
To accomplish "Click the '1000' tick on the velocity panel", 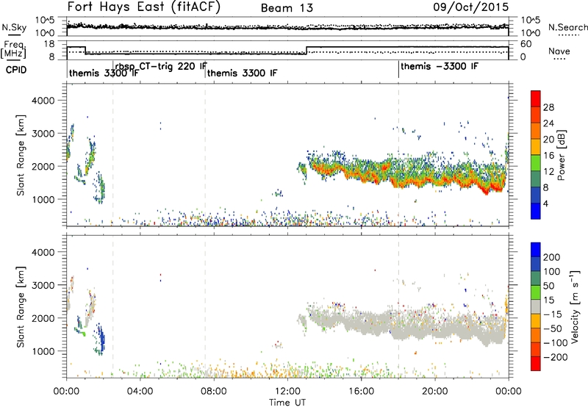I will [x=43, y=351].
